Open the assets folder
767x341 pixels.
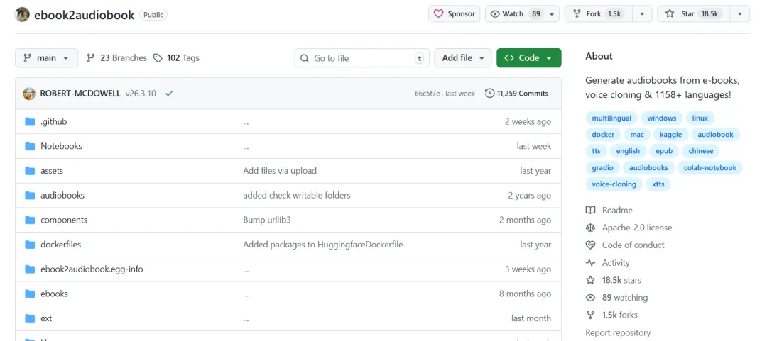click(x=52, y=171)
